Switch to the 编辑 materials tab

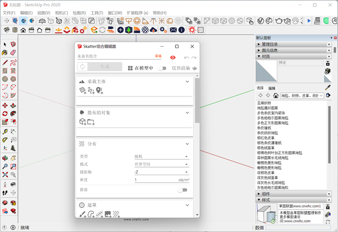coord(272,88)
